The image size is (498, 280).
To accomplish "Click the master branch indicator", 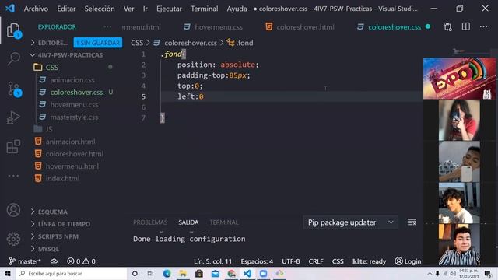I will click(x=25, y=261).
